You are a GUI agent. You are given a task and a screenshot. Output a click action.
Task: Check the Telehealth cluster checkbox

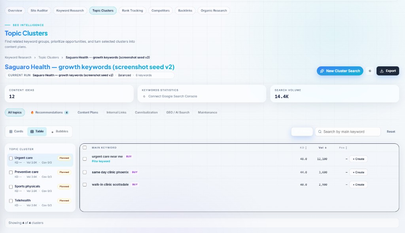tap(11, 201)
